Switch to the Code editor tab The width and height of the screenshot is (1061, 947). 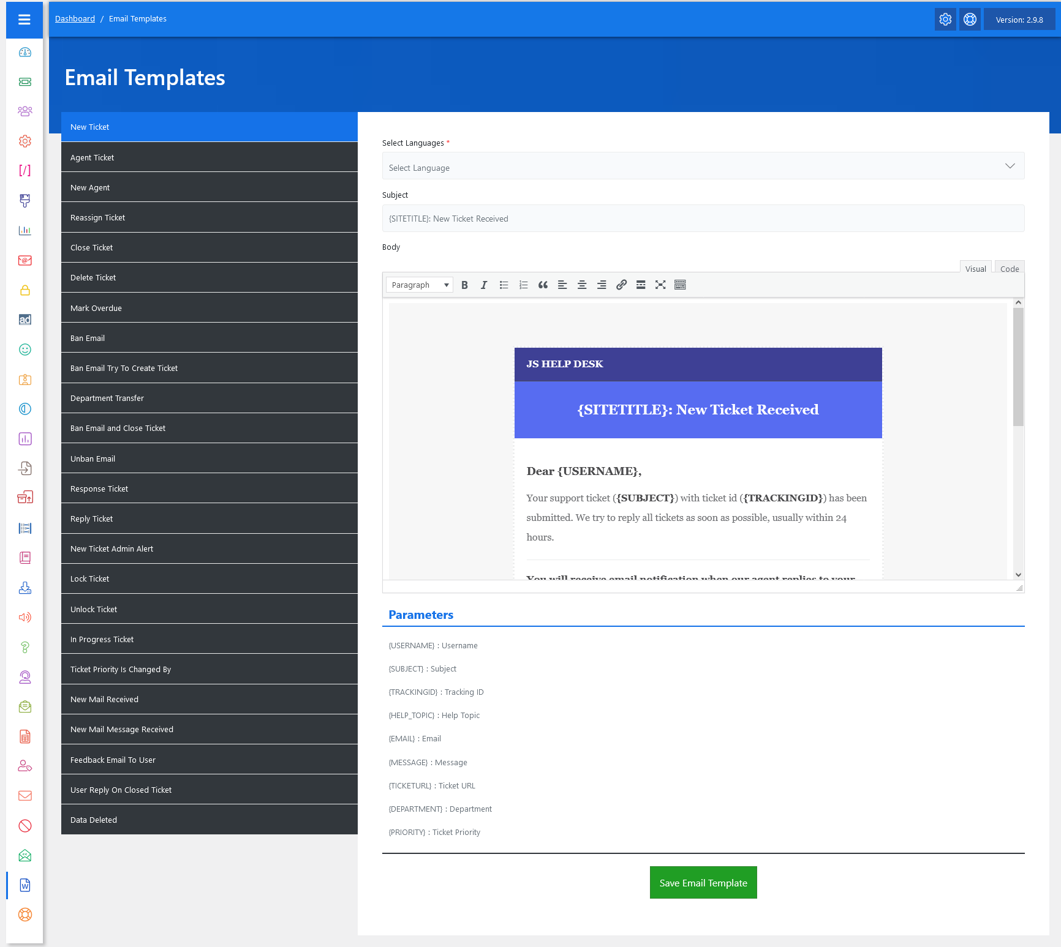[1009, 269]
